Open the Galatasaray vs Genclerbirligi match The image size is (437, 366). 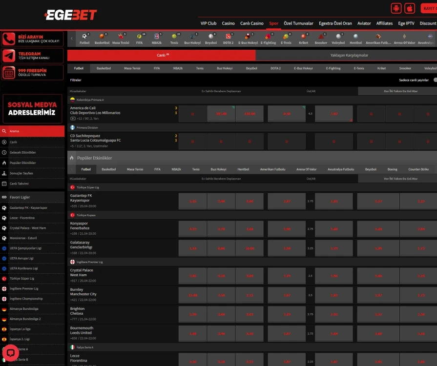[x=81, y=245]
